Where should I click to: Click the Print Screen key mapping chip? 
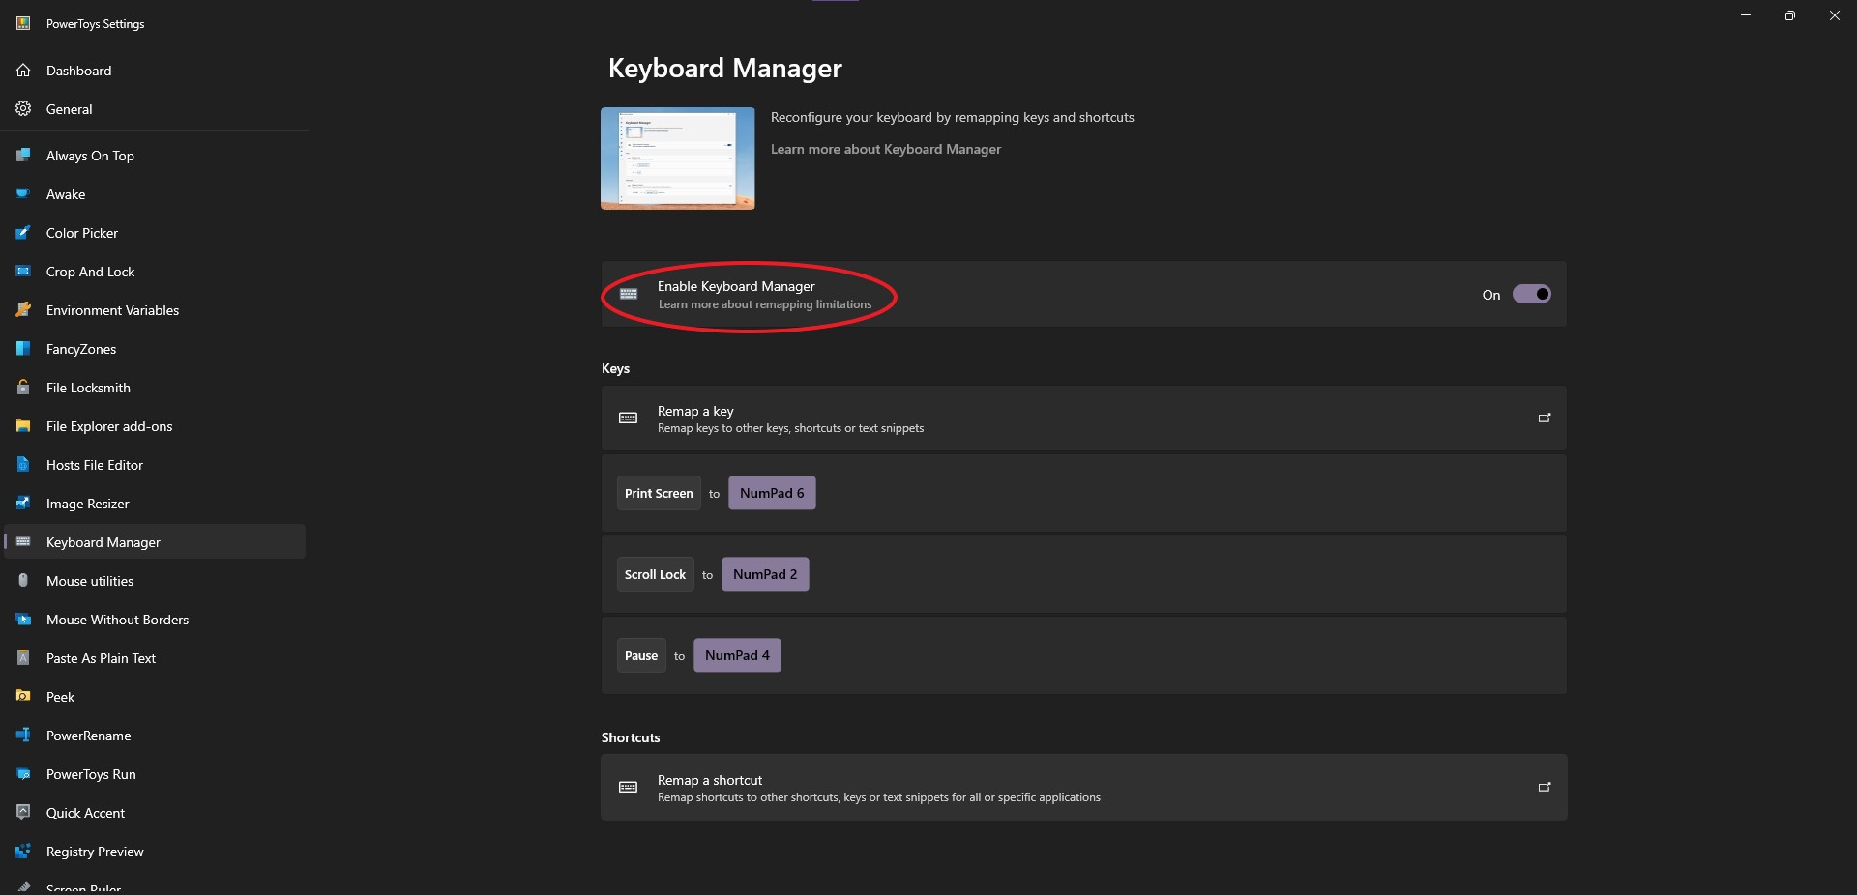point(659,493)
